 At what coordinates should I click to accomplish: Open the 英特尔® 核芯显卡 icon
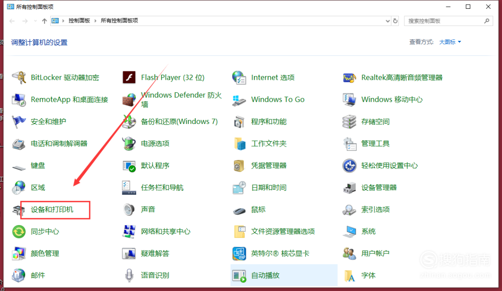(239, 253)
